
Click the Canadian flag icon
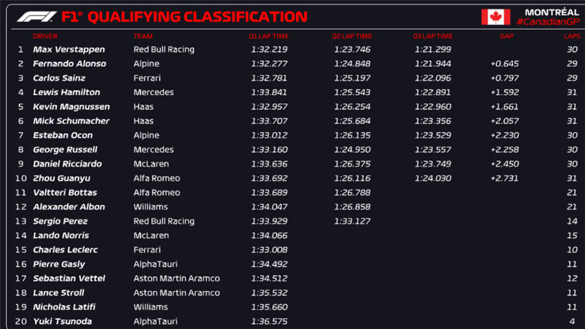[495, 17]
